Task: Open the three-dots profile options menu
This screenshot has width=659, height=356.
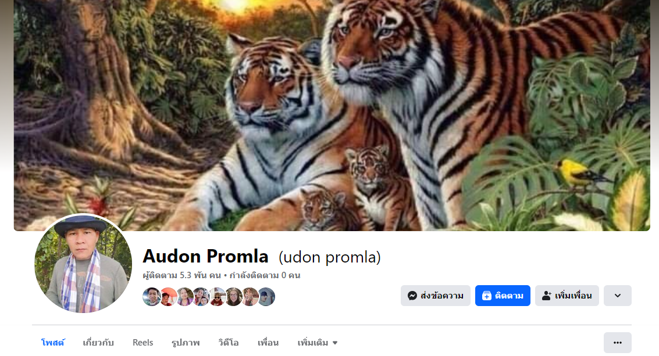Action: 617,343
